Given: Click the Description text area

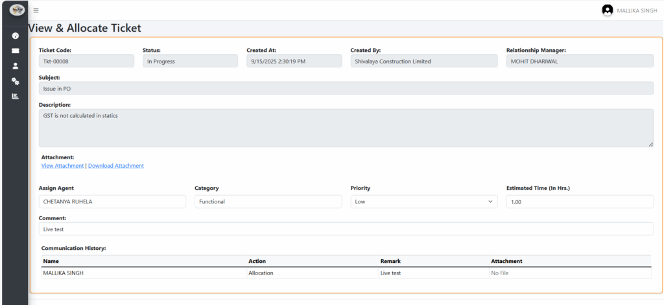Looking at the screenshot, I should tap(346, 128).
